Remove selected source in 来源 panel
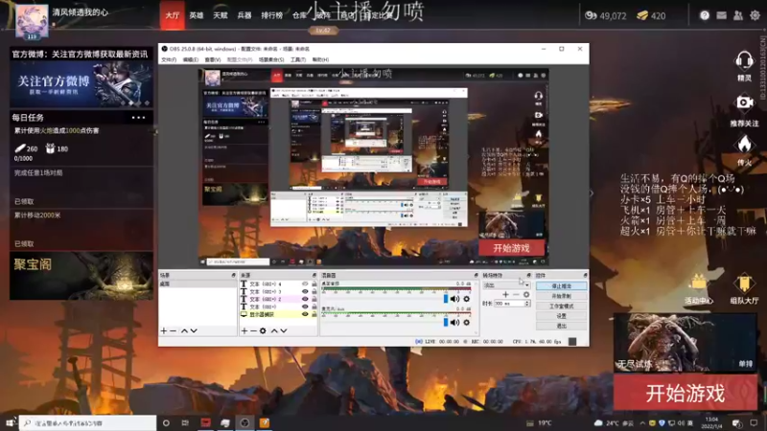 coord(253,330)
